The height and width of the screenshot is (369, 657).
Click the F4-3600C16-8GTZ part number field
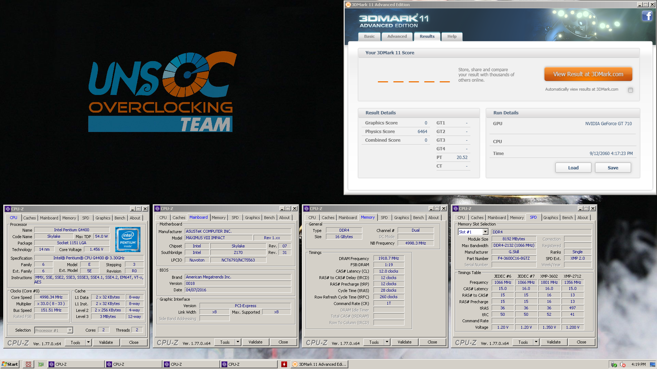514,258
